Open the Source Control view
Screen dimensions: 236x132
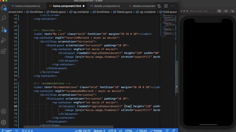point(4,29)
